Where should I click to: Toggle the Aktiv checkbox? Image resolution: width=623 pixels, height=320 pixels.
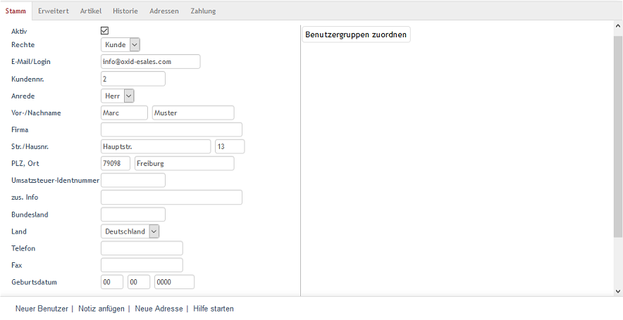coord(104,31)
